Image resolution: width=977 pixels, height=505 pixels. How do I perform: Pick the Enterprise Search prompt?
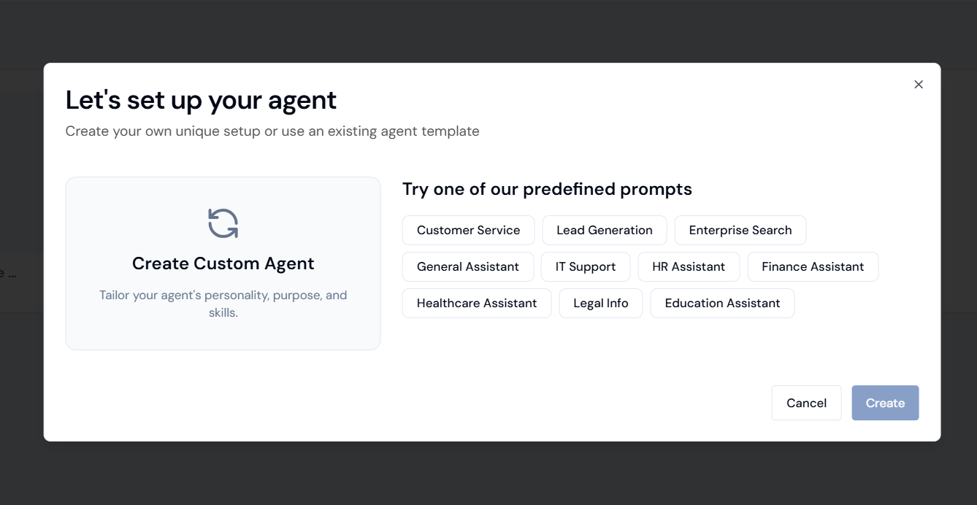(740, 231)
